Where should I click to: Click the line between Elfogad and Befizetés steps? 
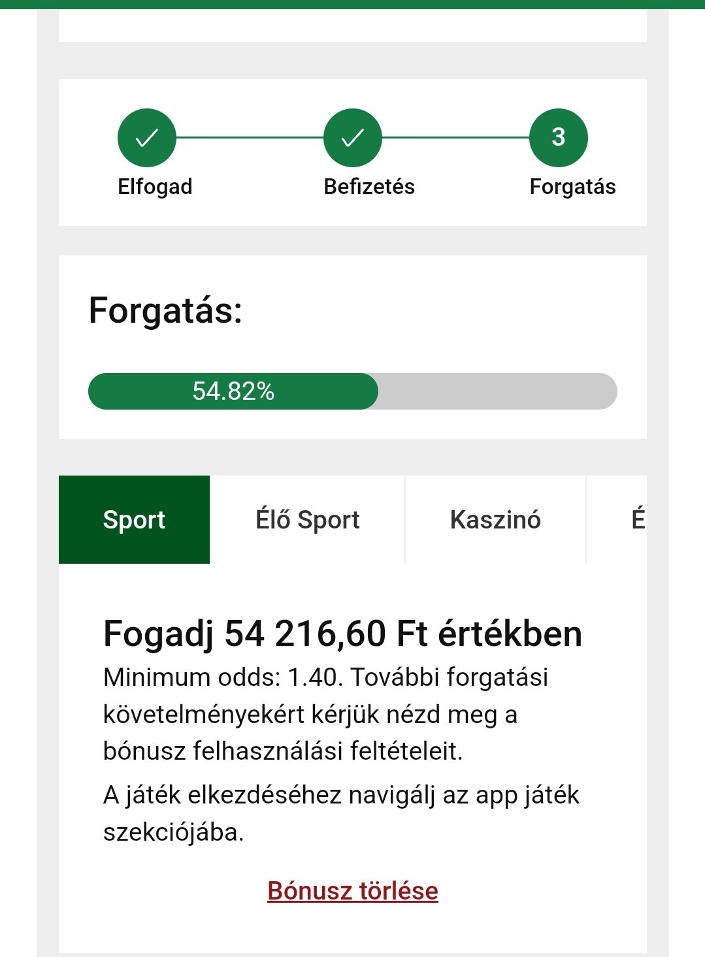[250, 138]
